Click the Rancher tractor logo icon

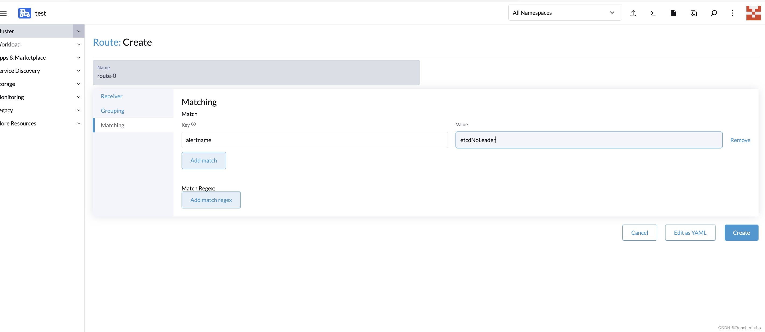pos(24,13)
